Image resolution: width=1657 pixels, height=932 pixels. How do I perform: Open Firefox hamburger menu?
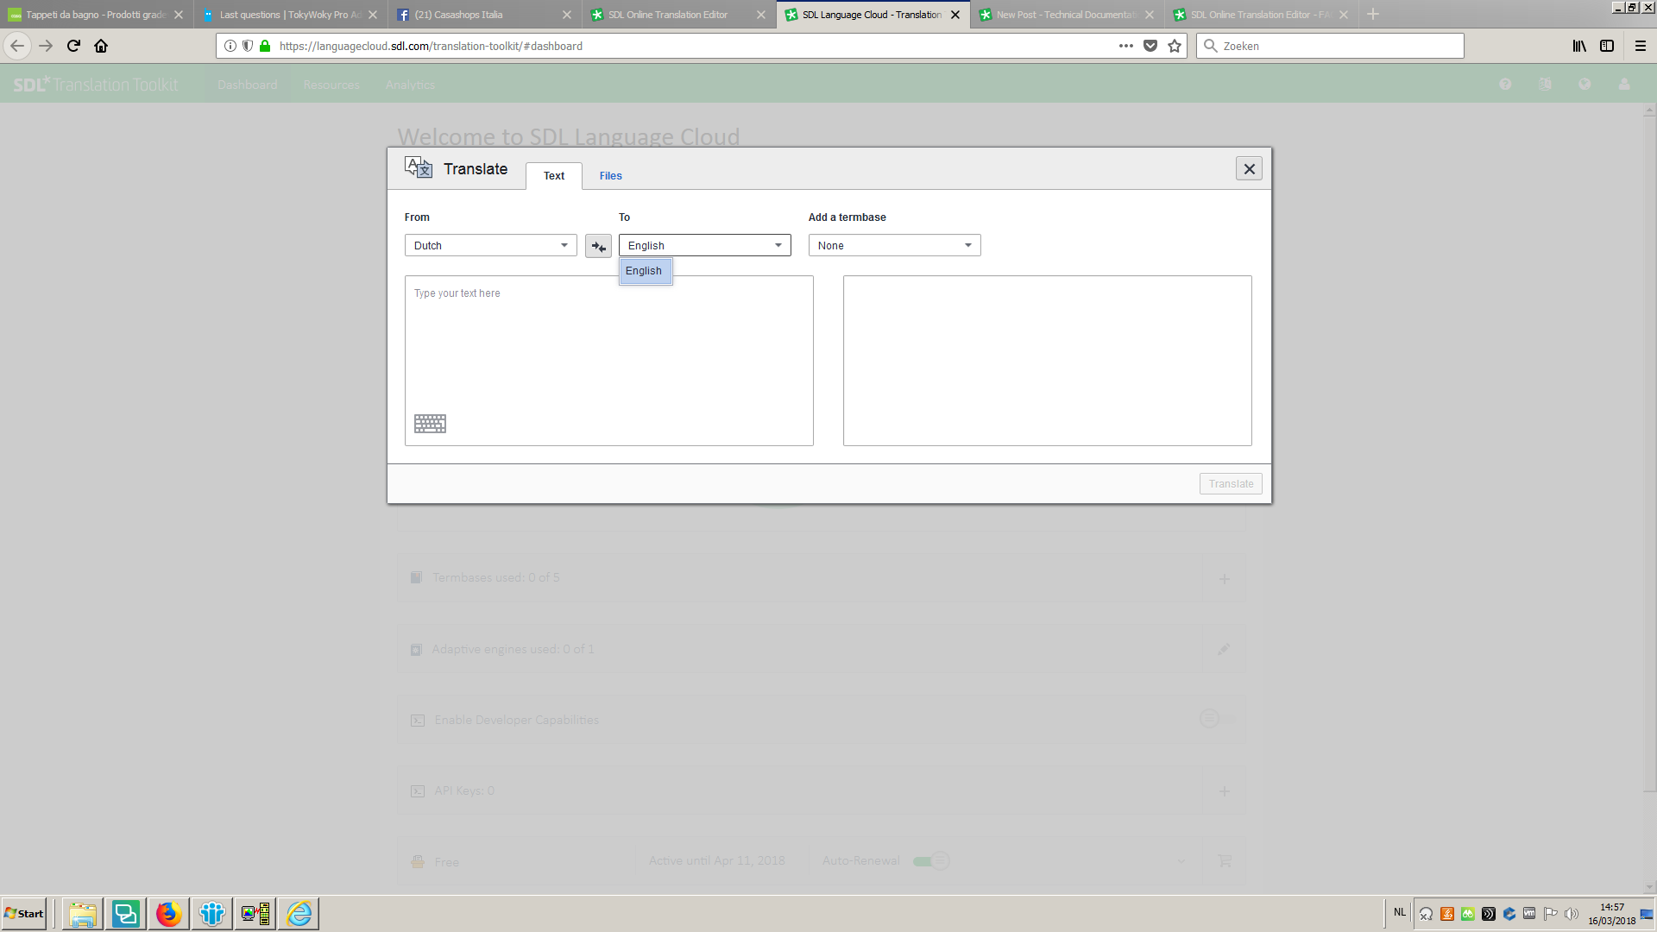pyautogui.click(x=1641, y=46)
